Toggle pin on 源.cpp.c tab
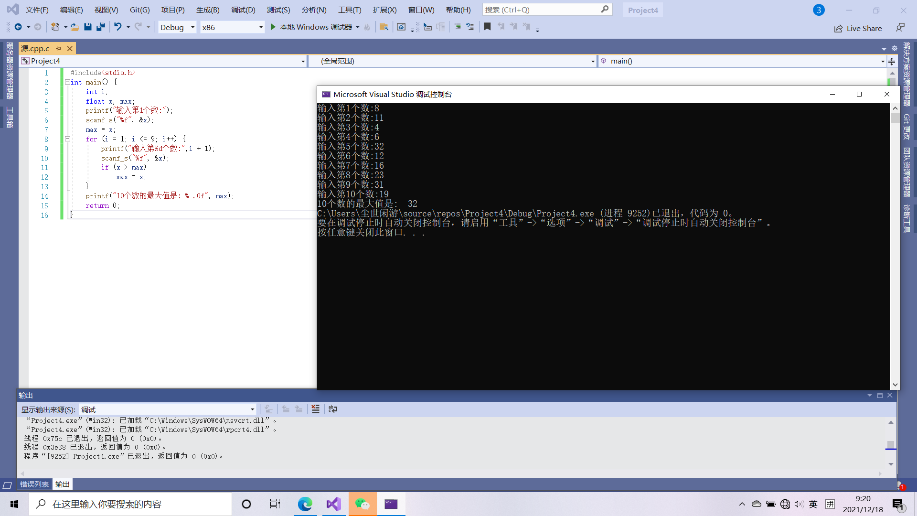The height and width of the screenshot is (516, 917). click(58, 48)
